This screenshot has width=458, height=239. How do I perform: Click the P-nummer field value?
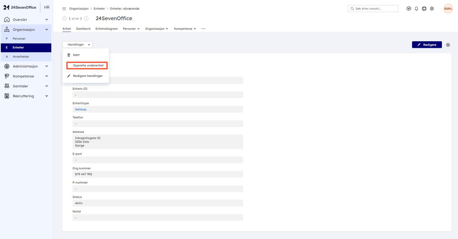click(x=158, y=189)
